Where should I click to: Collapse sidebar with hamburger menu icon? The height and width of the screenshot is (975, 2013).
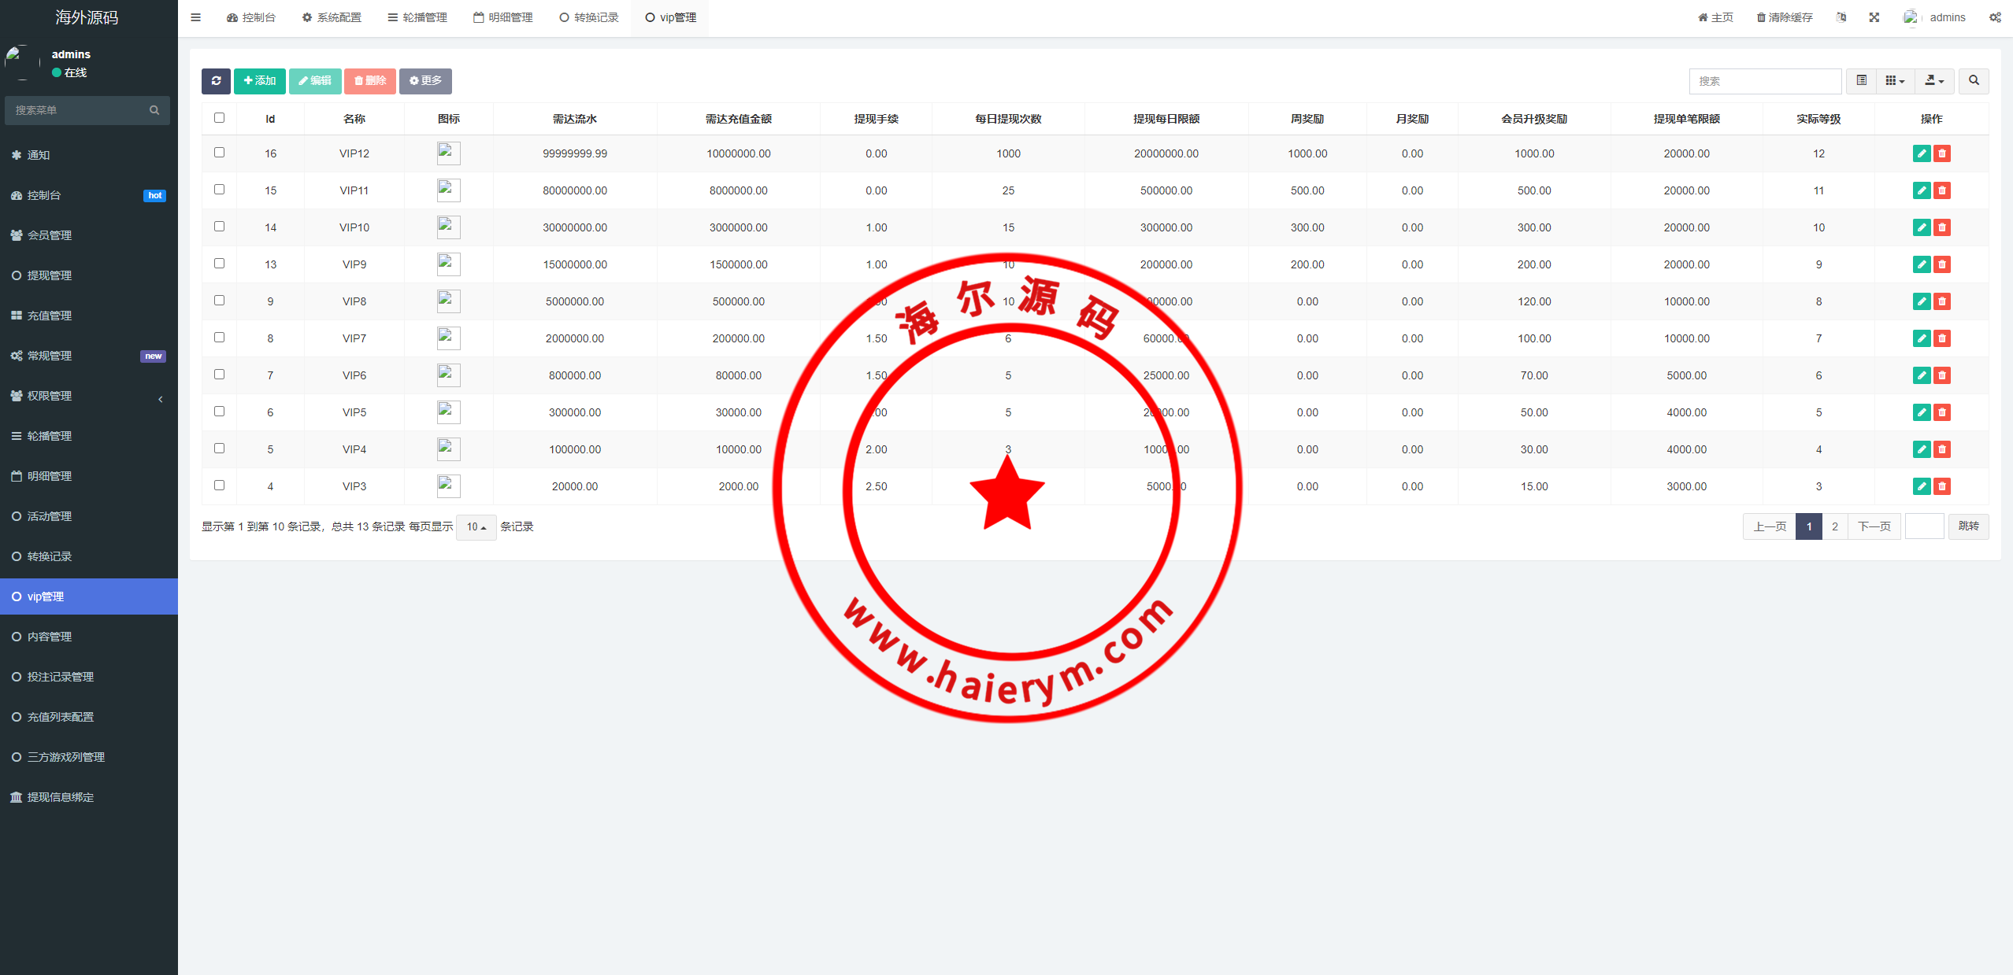[196, 17]
